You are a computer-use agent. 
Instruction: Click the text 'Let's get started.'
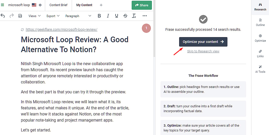(x=36, y=130)
